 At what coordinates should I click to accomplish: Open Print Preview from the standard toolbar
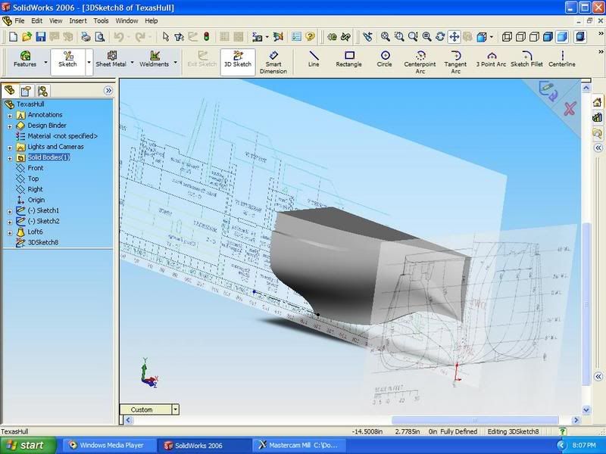[100, 37]
